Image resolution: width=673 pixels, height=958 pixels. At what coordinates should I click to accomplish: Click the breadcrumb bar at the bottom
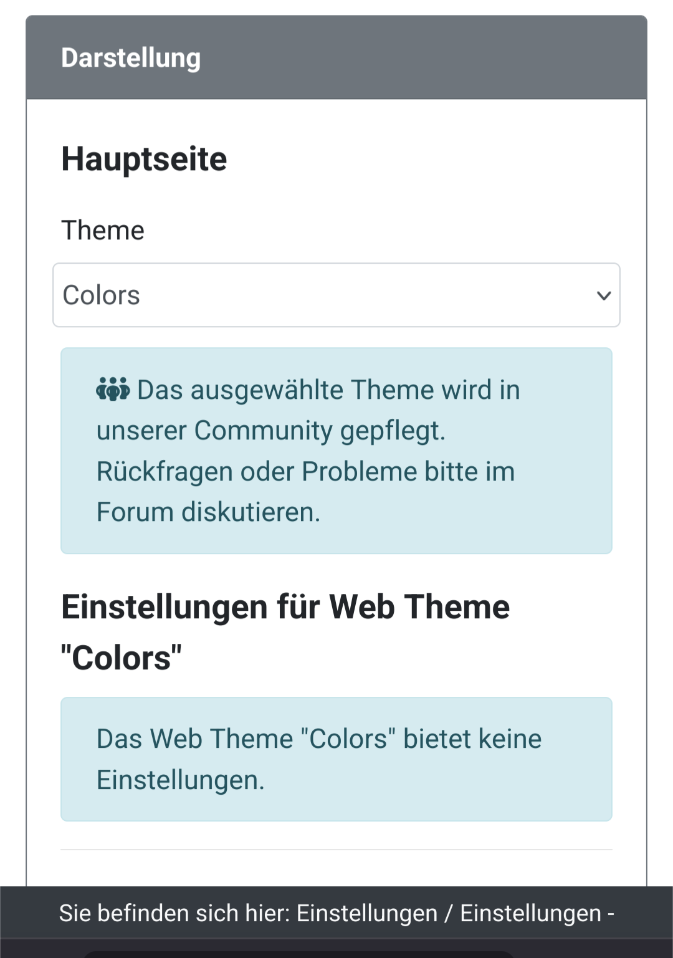336,912
